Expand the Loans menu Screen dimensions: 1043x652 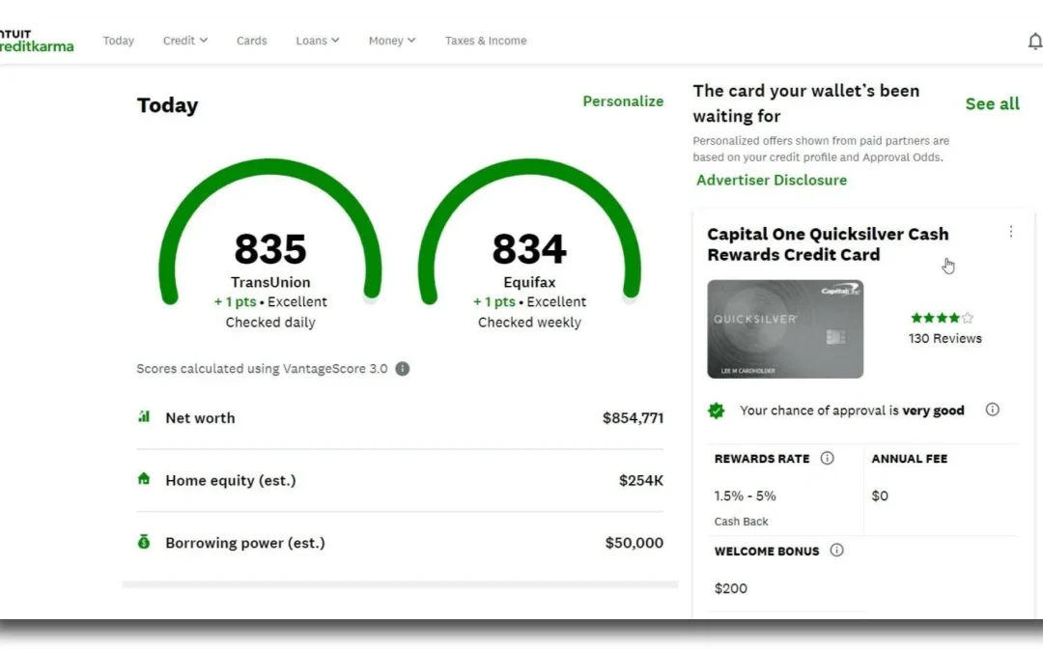coord(318,41)
